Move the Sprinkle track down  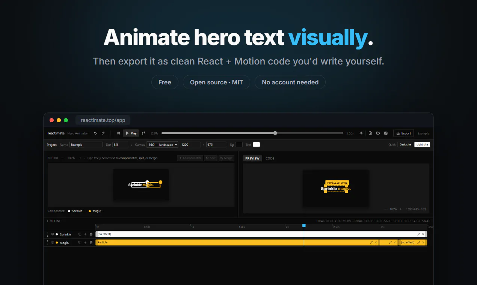click(x=47, y=235)
